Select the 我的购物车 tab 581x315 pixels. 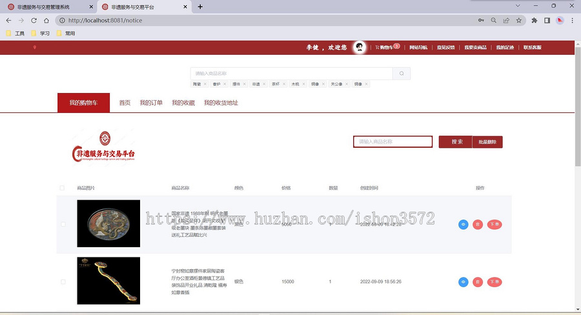pos(83,103)
